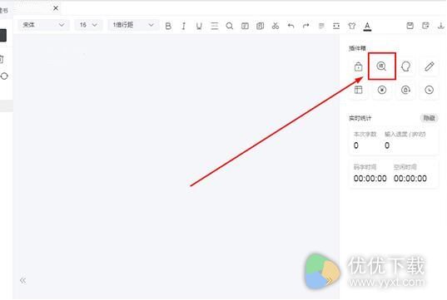
Task: Open the lock plugin icon
Action: [358, 66]
